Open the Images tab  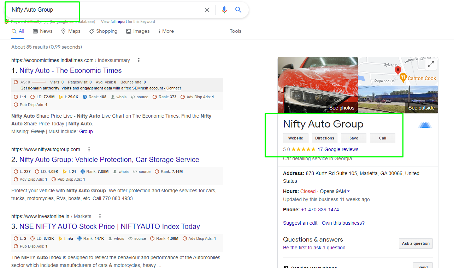pyautogui.click(x=138, y=31)
